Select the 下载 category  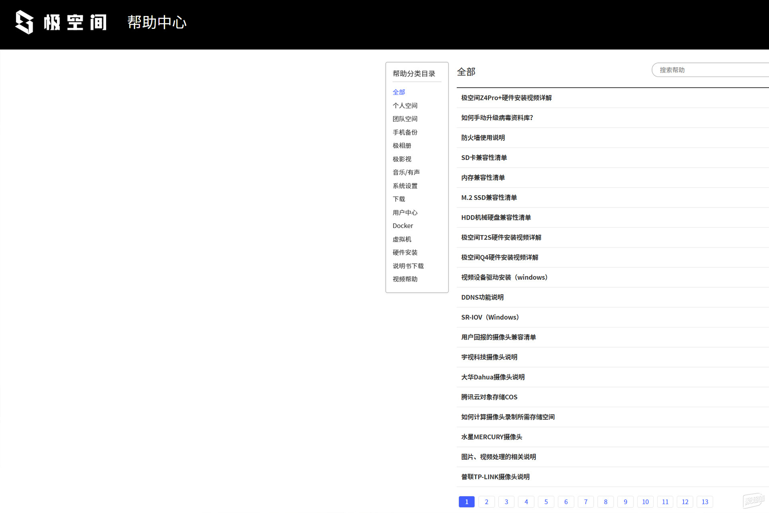(399, 199)
